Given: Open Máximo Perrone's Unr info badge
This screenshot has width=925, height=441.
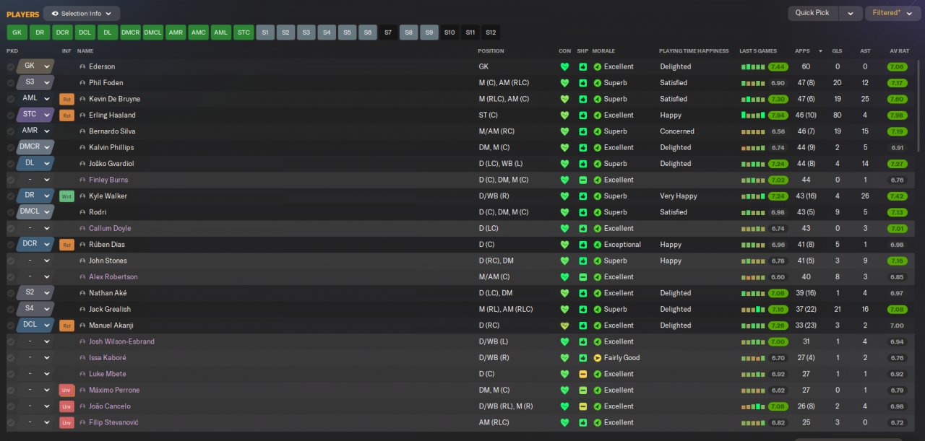Looking at the screenshot, I should coord(66,390).
